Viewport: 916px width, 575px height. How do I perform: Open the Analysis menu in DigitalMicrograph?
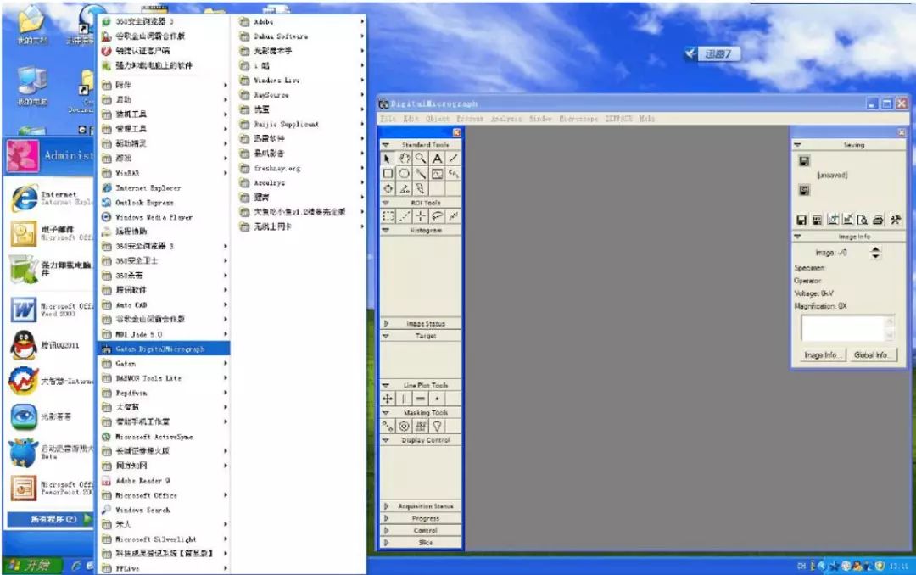coord(505,119)
